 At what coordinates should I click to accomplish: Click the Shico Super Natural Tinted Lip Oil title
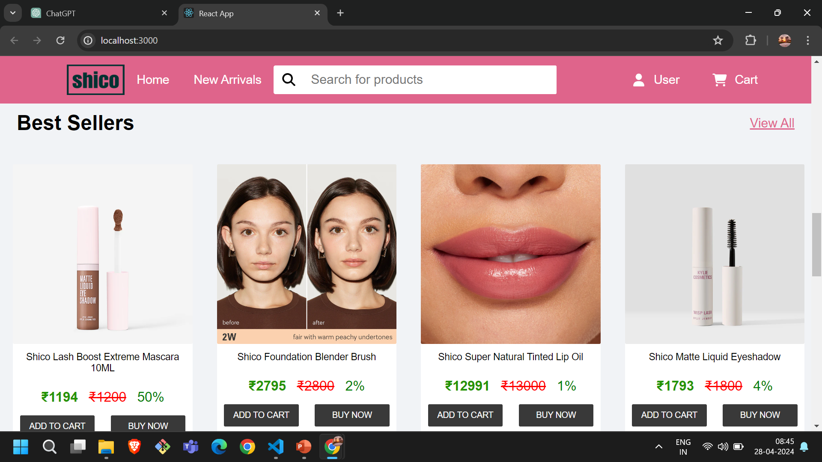[511, 357]
